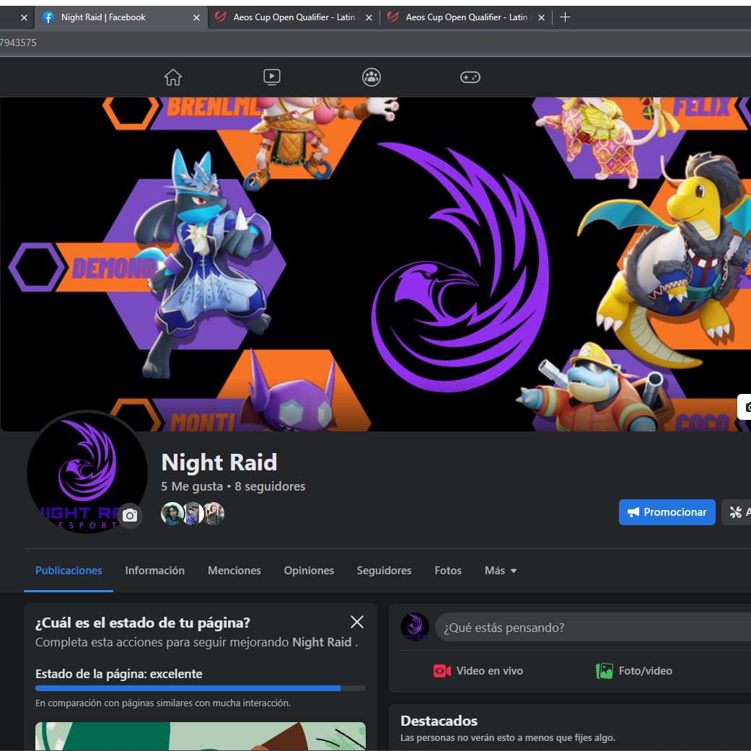Click the tools button beside Promocionar
751x751 pixels.
pyautogui.click(x=736, y=512)
